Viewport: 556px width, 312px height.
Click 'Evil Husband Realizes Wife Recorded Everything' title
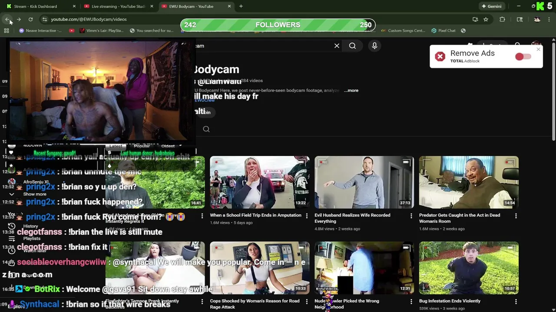click(x=352, y=218)
